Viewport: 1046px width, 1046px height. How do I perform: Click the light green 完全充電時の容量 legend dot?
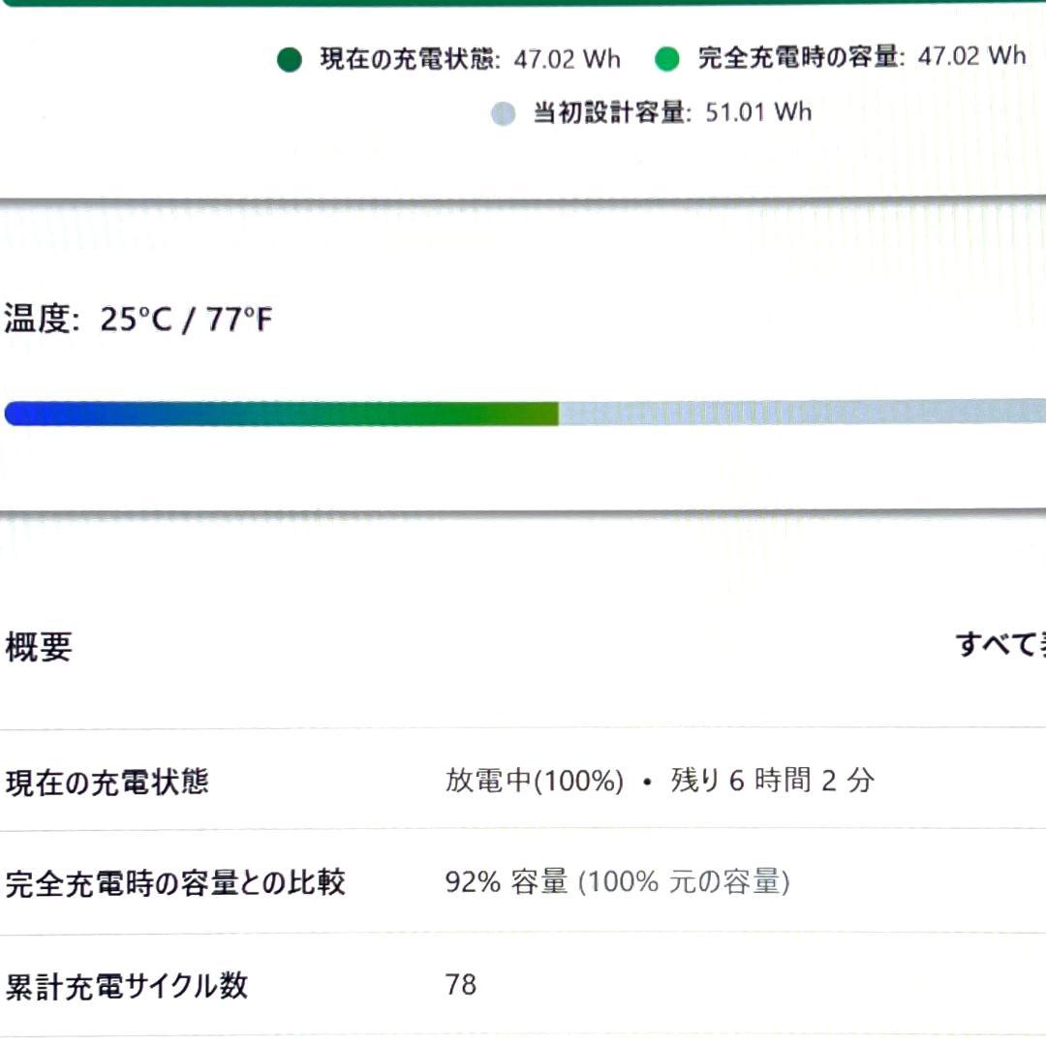pyautogui.click(x=665, y=56)
